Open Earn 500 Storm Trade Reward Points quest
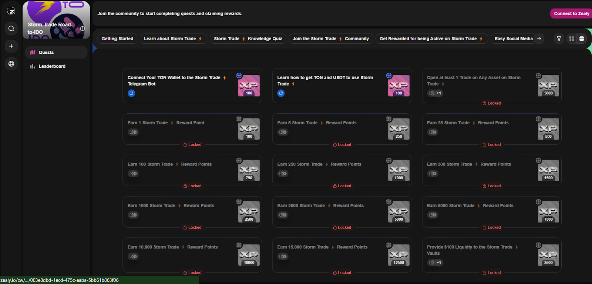Viewport: 592px width, 284px height. tap(469, 164)
